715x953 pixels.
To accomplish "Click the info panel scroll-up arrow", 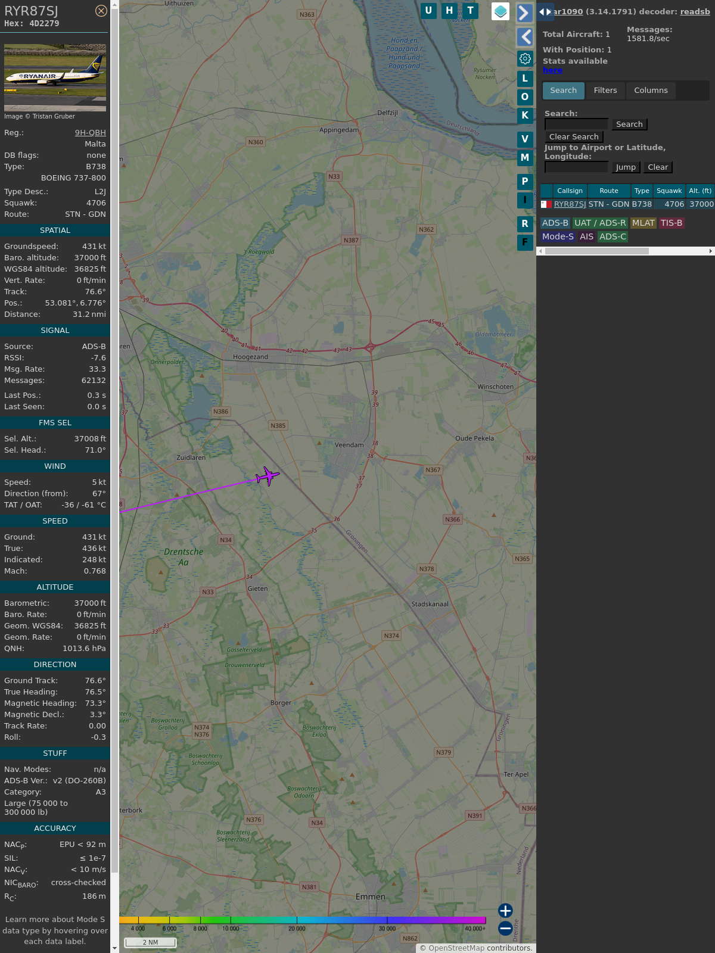I will tap(114, 4).
